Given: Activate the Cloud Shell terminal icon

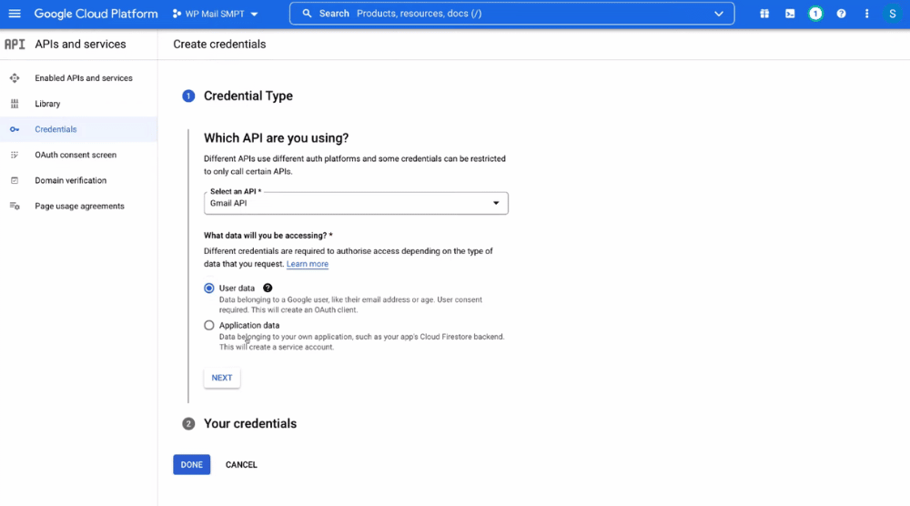Looking at the screenshot, I should pyautogui.click(x=790, y=14).
